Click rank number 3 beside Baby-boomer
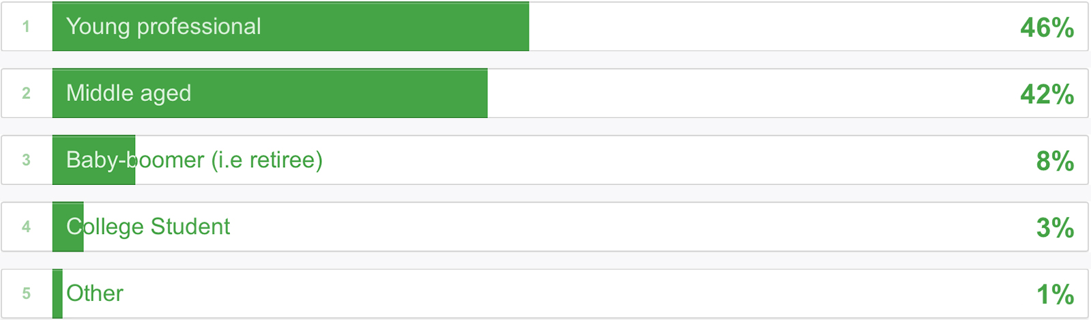The image size is (1091, 320). [26, 160]
